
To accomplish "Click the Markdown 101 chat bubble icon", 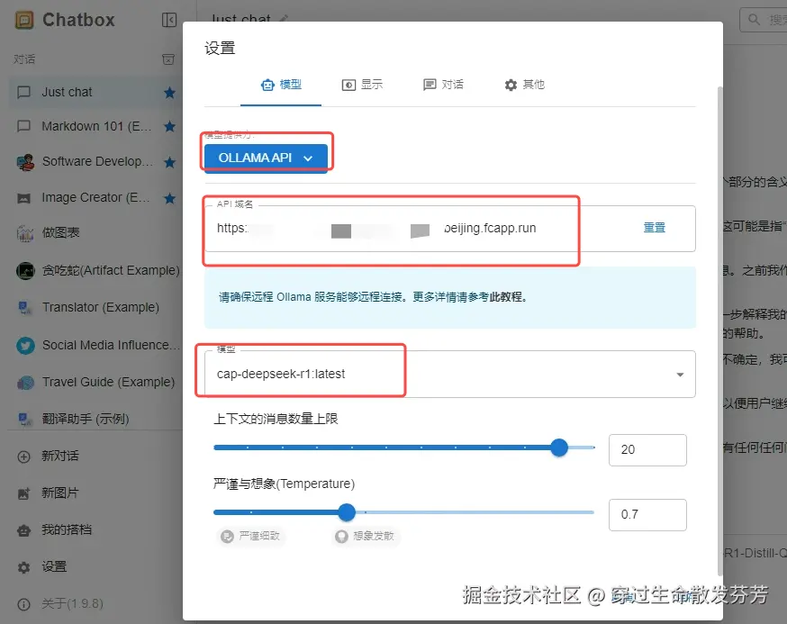I will point(24,126).
